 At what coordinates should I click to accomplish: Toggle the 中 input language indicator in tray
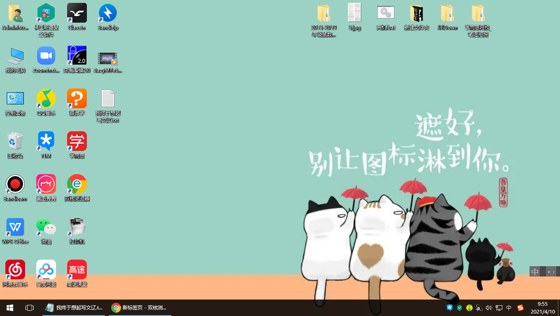point(509,308)
